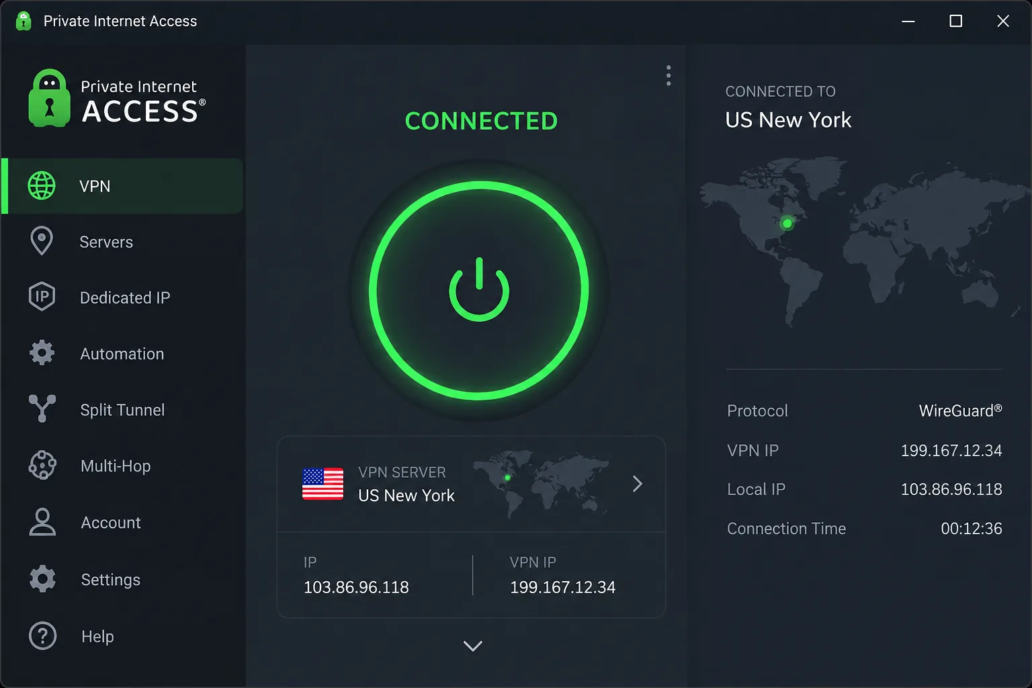The height and width of the screenshot is (688, 1032).
Task: Click the mini world map on server card
Action: tap(541, 484)
